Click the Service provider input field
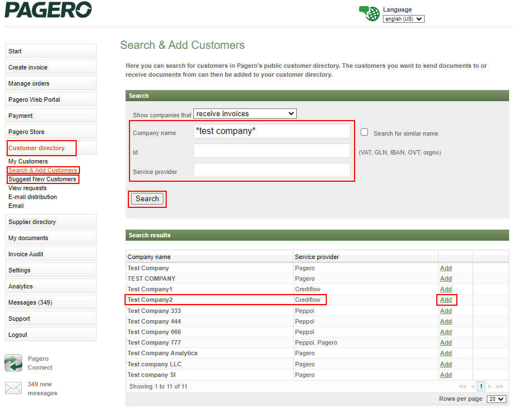Image resolution: width=513 pixels, height=408 pixels. pyautogui.click(x=272, y=170)
